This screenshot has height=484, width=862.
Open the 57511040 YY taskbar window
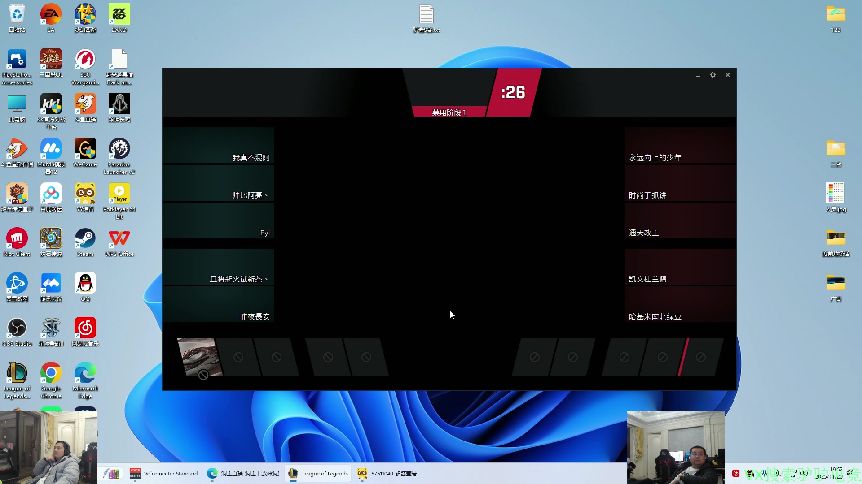coord(387,473)
